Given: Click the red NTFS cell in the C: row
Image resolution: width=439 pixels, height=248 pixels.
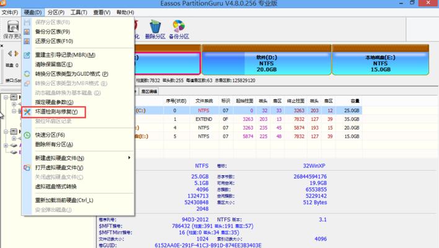Looking at the screenshot, I should (203, 110).
